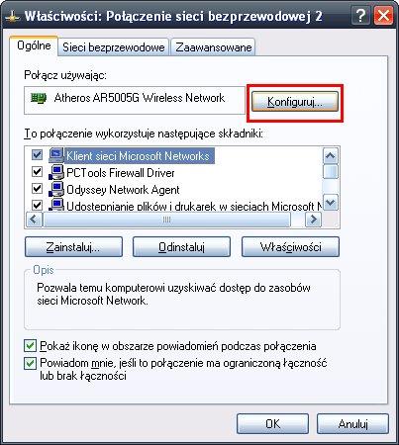Click the PCTools Firewall Driver icon

point(56,172)
